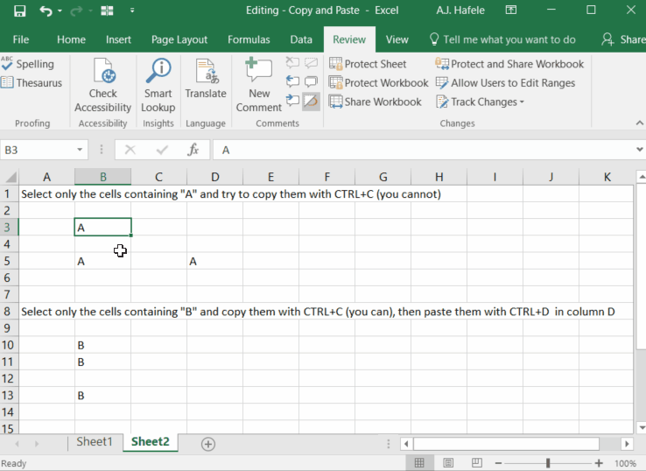Add a New Comment

coord(259,85)
